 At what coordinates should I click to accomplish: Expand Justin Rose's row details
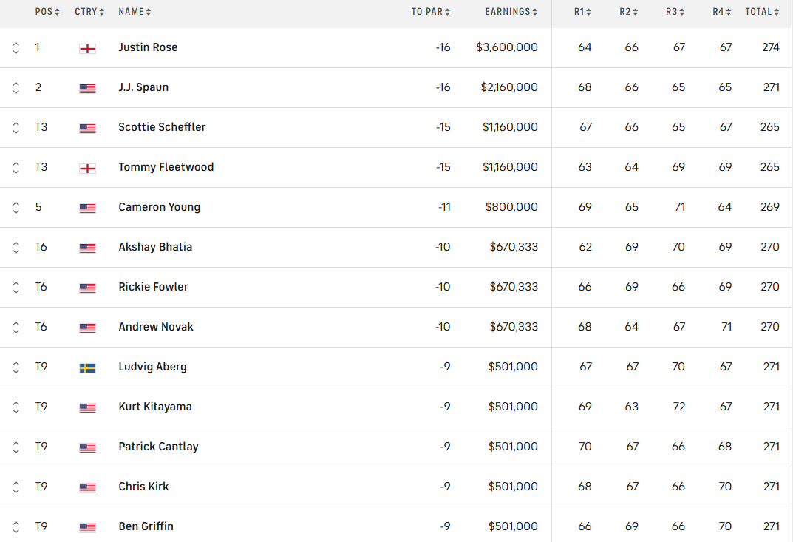[x=16, y=47]
